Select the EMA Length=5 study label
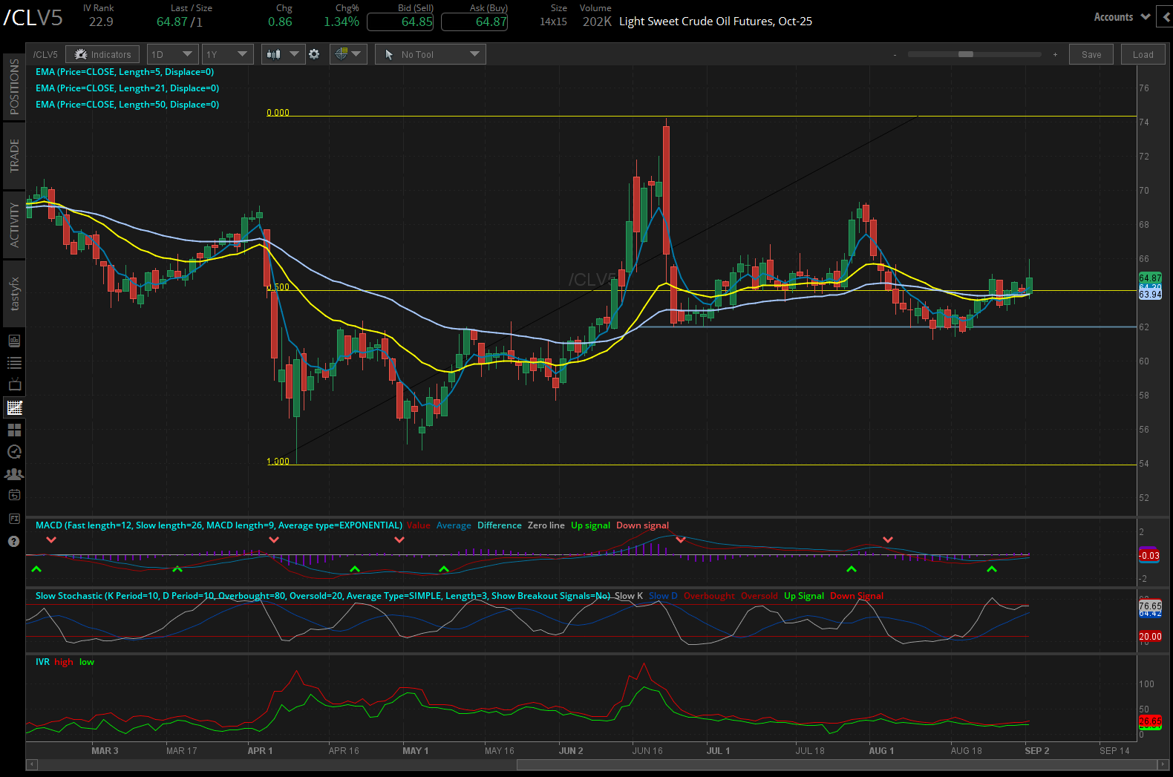Image resolution: width=1173 pixels, height=777 pixels. pyautogui.click(x=125, y=72)
